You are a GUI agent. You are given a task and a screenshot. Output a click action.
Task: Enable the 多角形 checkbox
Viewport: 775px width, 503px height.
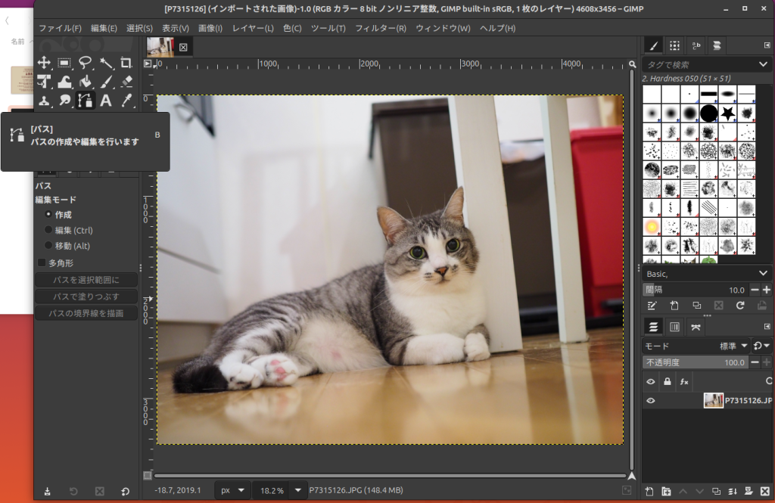(42, 263)
